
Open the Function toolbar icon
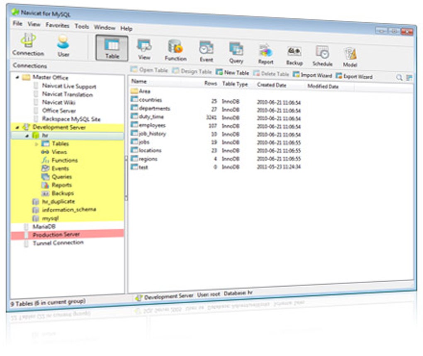[175, 50]
